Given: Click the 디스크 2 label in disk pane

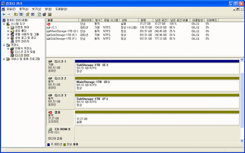Looking at the screenshot, I should coord(60,79).
